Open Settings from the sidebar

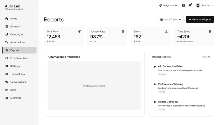[x=19, y=66]
